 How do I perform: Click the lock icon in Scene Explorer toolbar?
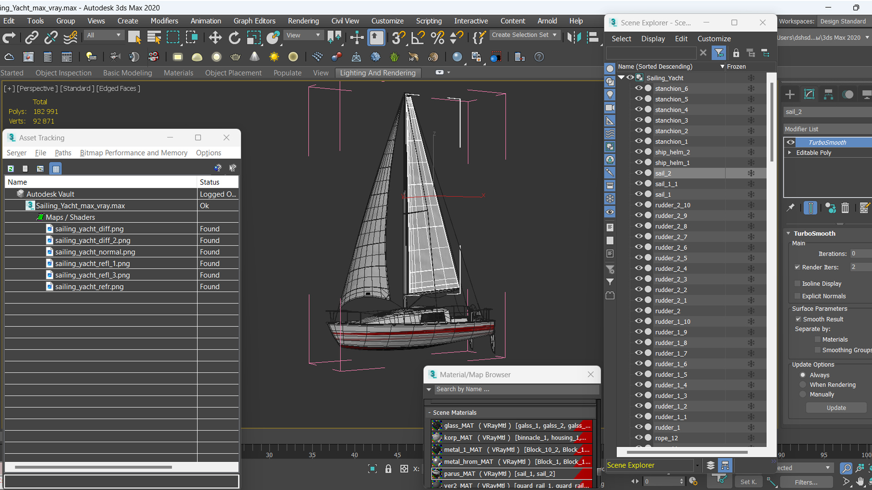(736, 53)
